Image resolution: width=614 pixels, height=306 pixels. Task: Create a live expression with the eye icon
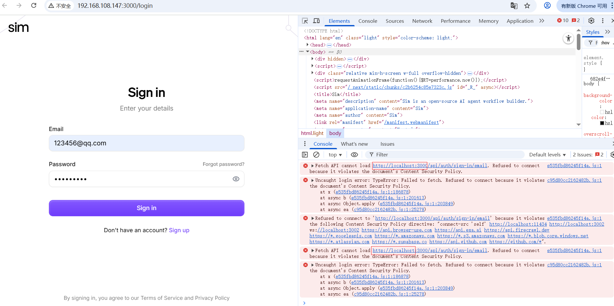[354, 155]
